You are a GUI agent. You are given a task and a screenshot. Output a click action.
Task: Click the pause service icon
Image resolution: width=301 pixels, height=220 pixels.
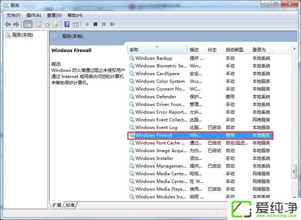(x=104, y=24)
